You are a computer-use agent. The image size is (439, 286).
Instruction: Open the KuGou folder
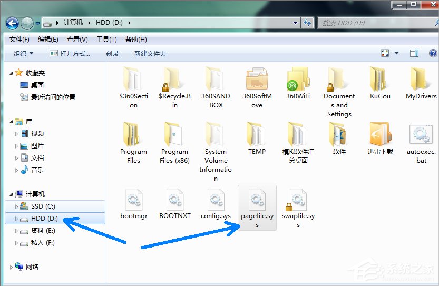[x=380, y=80]
